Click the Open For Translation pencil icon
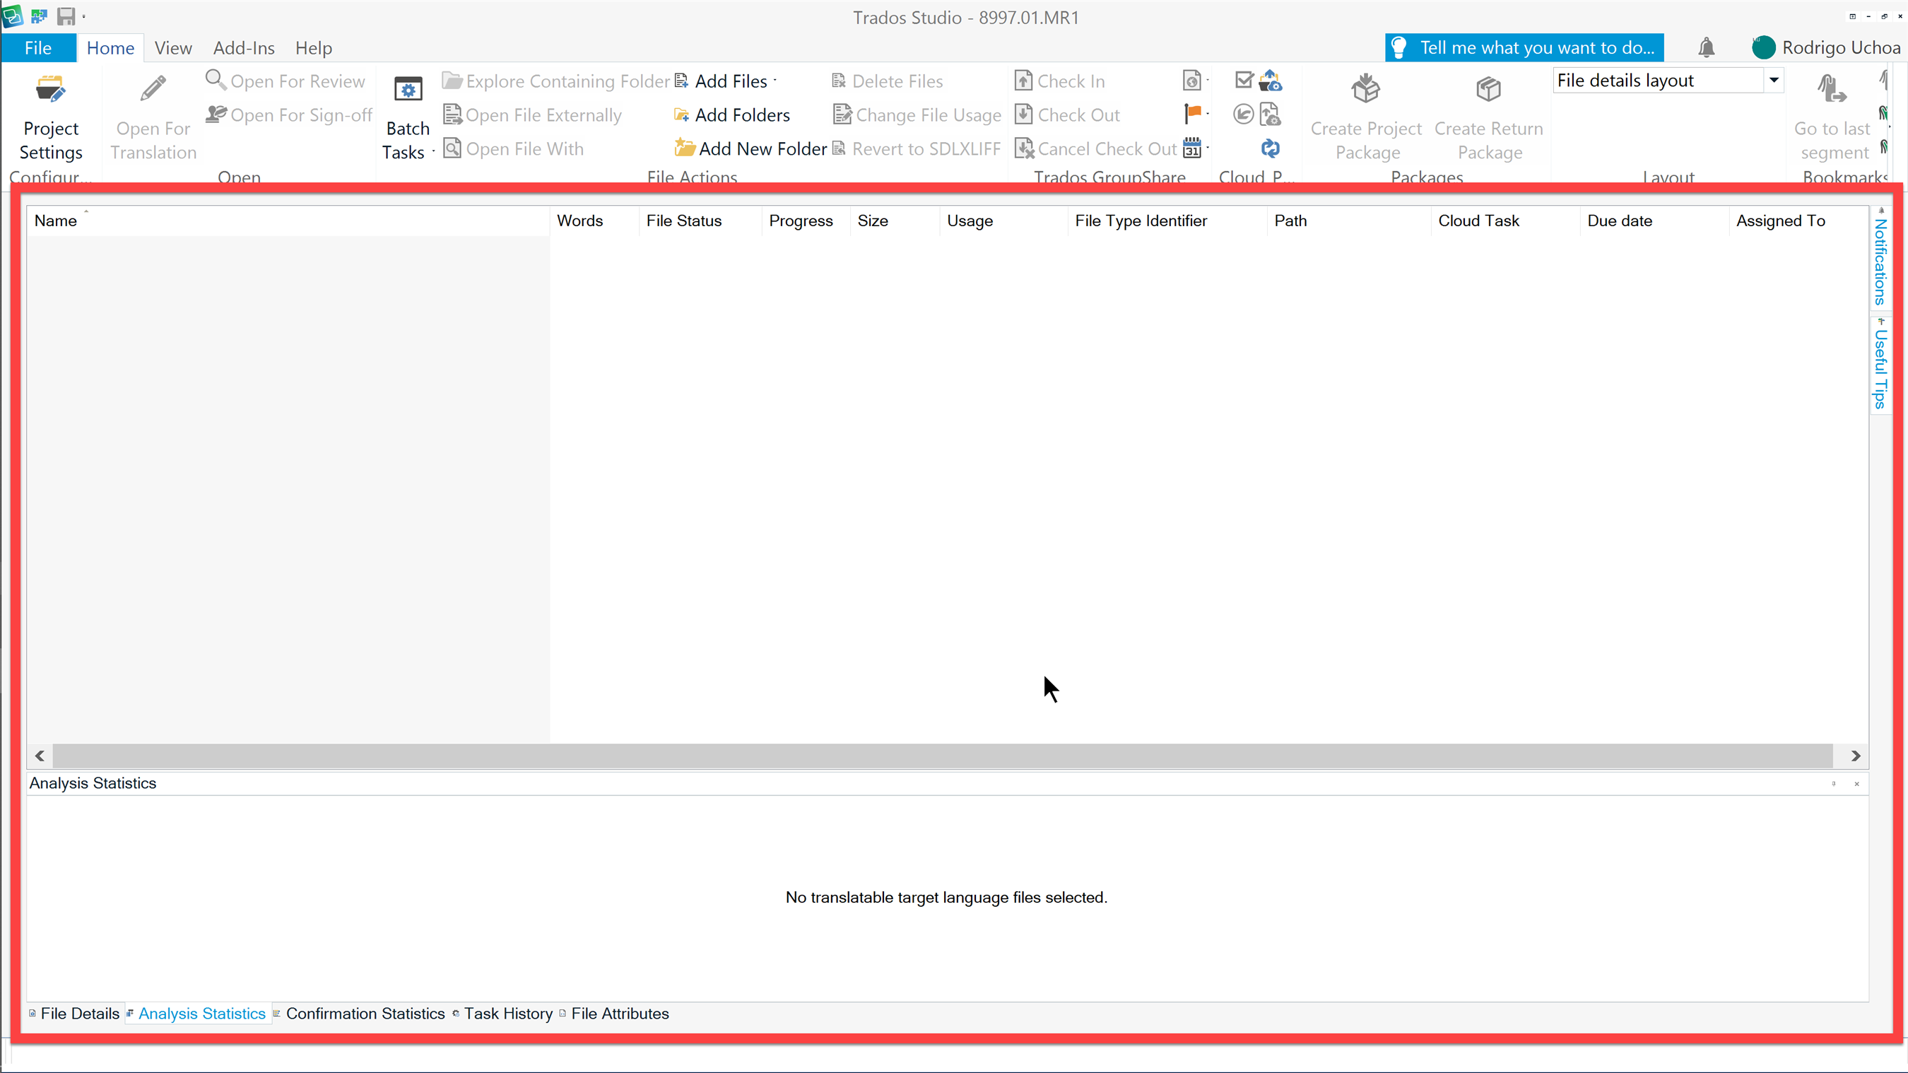Image resolution: width=1908 pixels, height=1073 pixels. [153, 89]
